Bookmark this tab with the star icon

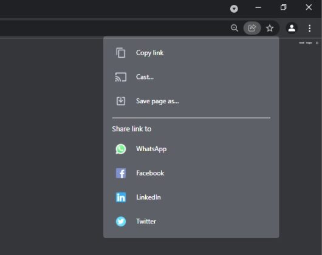(270, 28)
